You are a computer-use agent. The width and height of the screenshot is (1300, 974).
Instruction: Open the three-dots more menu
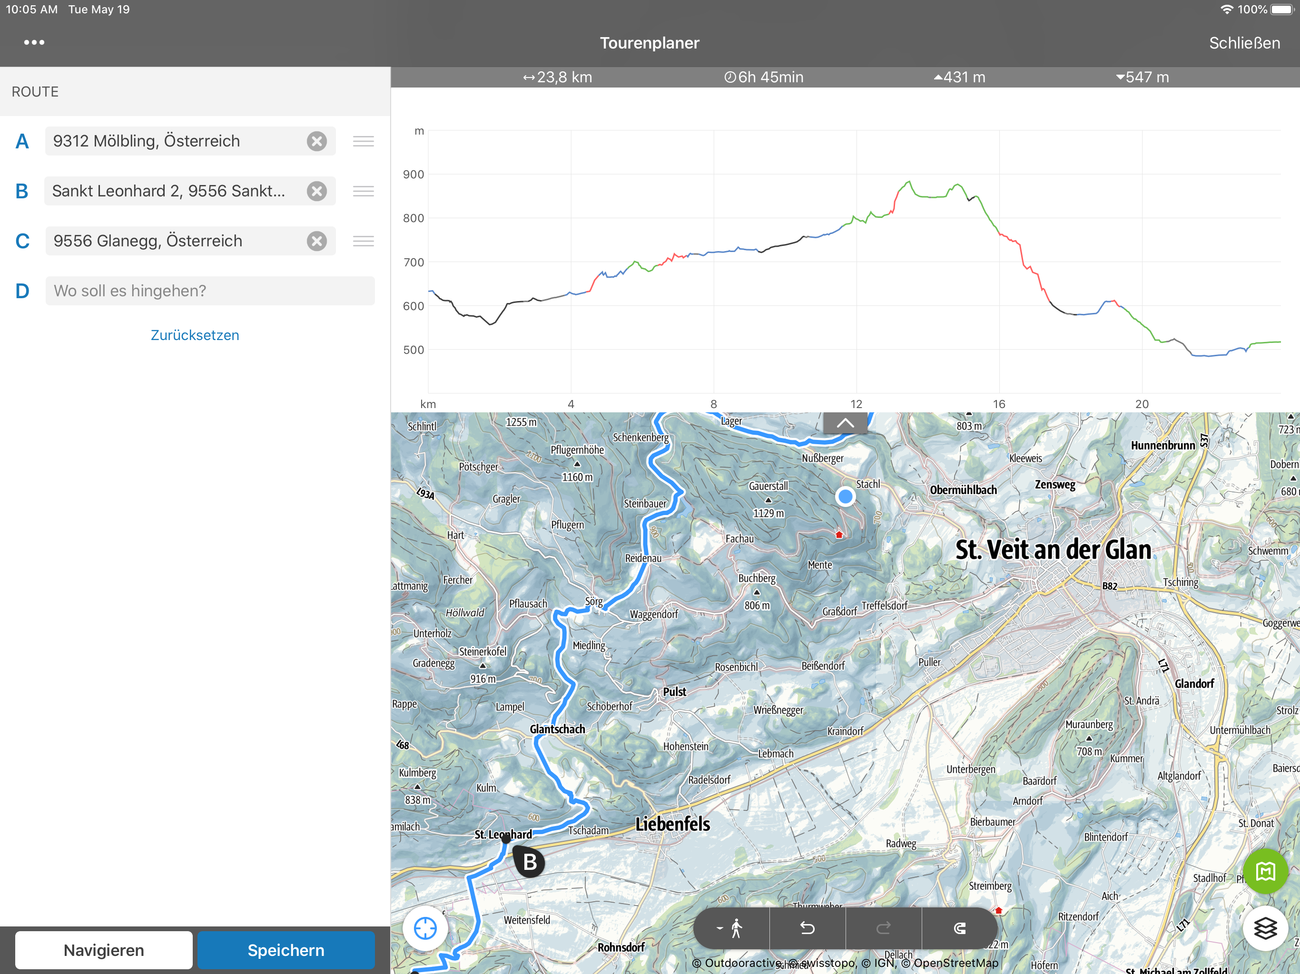pyautogui.click(x=34, y=42)
